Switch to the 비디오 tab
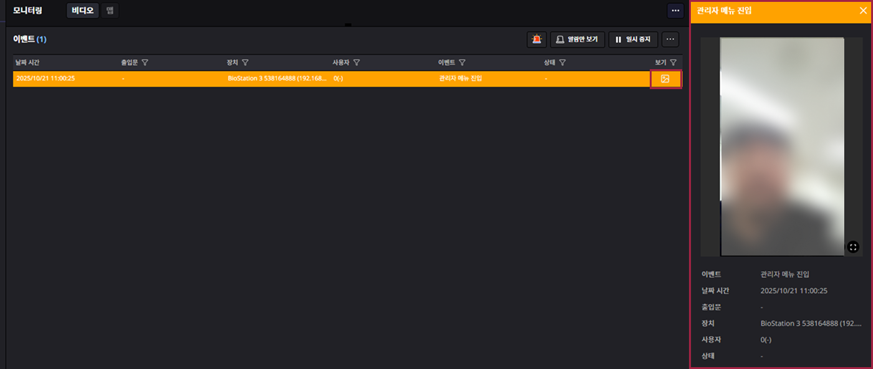873x369 pixels. (x=82, y=11)
